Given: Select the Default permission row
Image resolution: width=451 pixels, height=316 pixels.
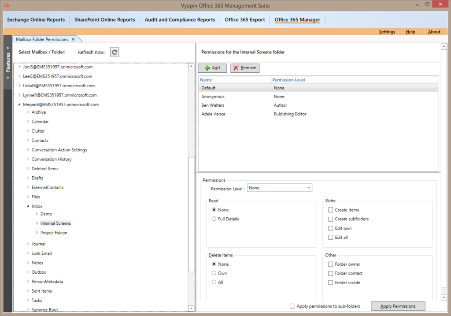Looking at the screenshot, I should (x=318, y=88).
